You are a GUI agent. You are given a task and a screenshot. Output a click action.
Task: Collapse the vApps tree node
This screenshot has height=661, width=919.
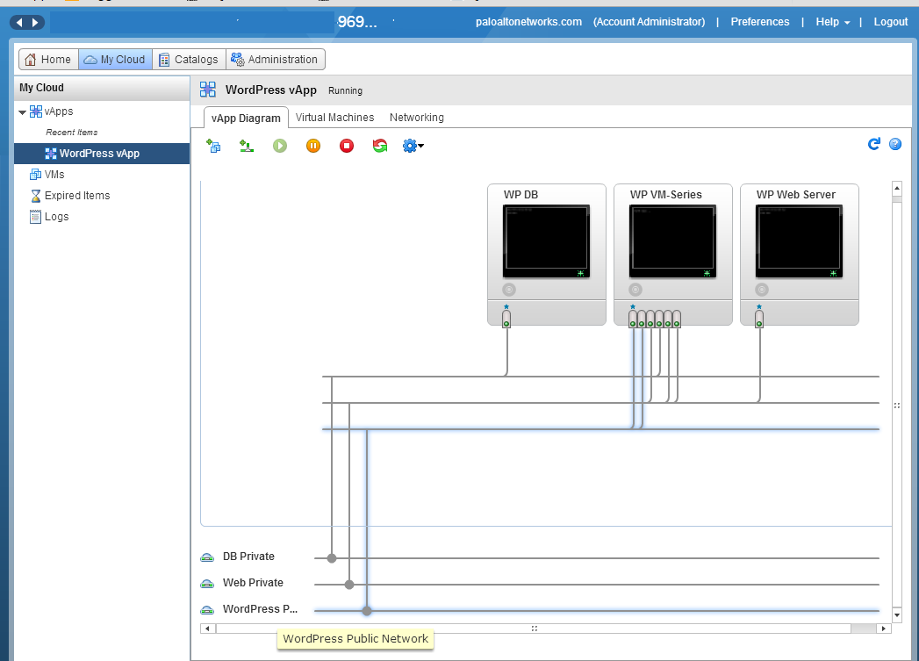(x=23, y=112)
